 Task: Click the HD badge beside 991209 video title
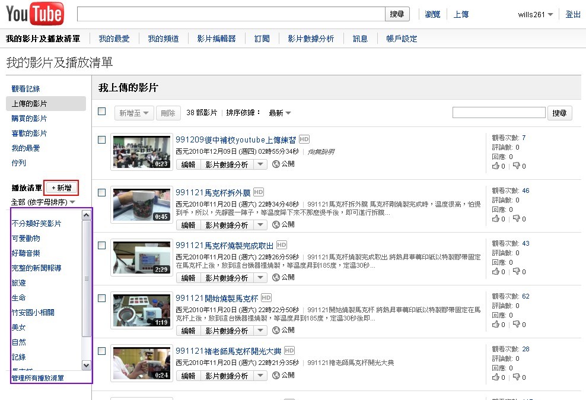[304, 139]
